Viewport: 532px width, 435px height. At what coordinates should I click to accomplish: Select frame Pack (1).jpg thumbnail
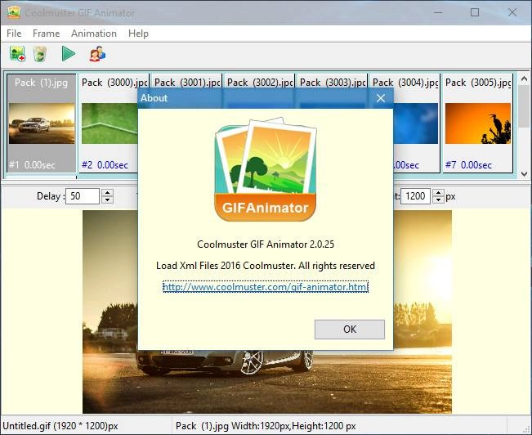coord(42,123)
